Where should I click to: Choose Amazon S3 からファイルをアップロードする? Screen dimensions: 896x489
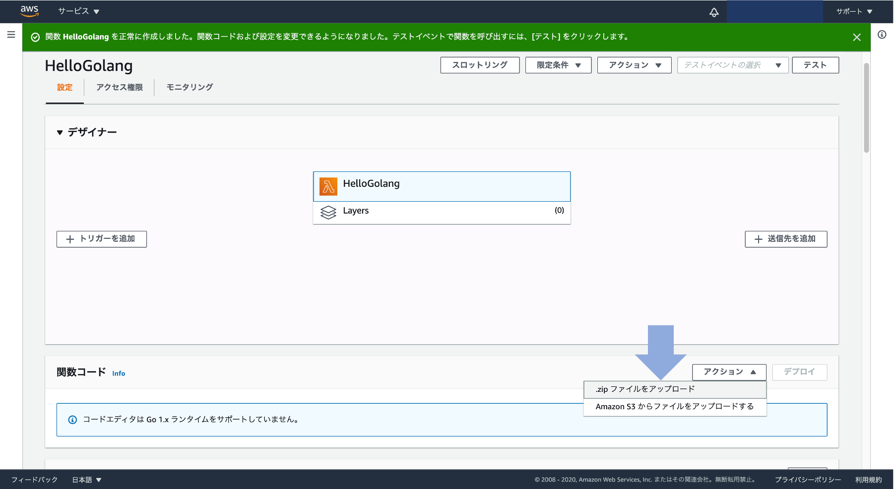tap(675, 407)
